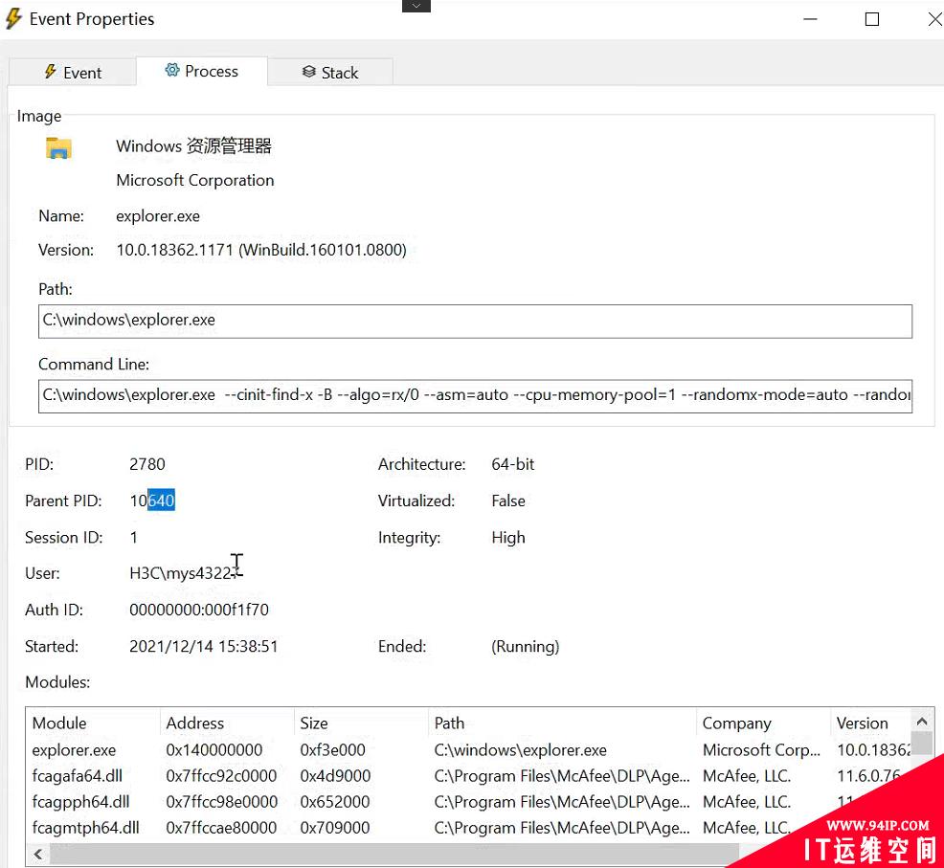Close the Event Properties window
944x868 pixels.
[x=933, y=19]
